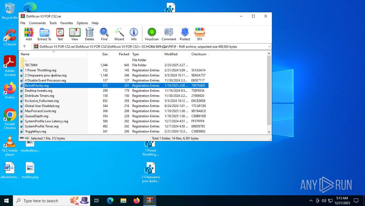Open File Explorer from taskbar
Screen dimensions: 365x206
tap(123, 201)
